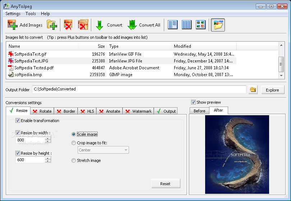The width and height of the screenshot is (291, 201).
Task: Click the remove selected image icon
Action: [x=68, y=25]
